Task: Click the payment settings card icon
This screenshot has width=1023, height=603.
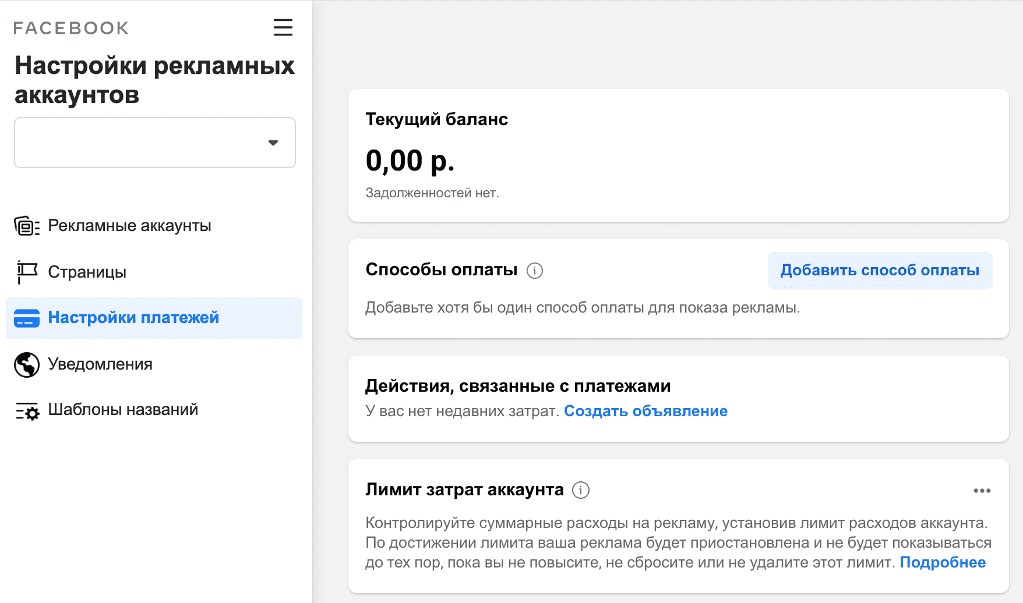Action: tap(27, 318)
